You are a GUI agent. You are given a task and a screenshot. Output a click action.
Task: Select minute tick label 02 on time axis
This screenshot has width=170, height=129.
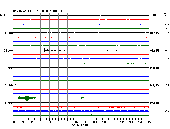pyautogui.click(x=31, y=122)
